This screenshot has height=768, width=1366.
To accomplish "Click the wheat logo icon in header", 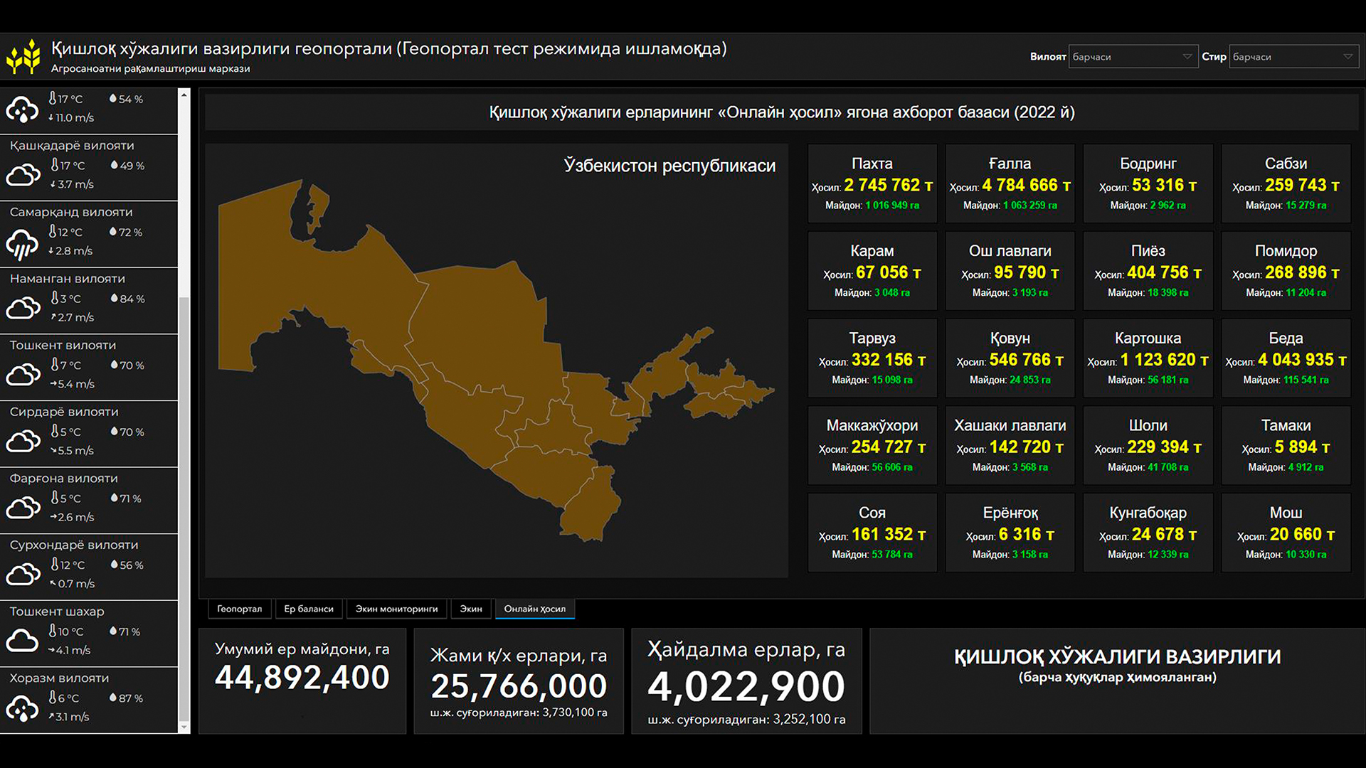I will (23, 57).
